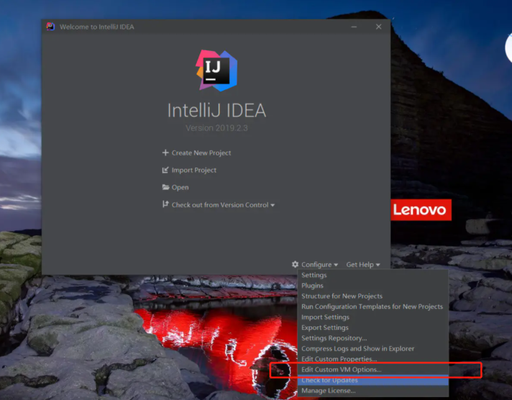
Task: Click the Open folder icon
Action: [165, 188]
